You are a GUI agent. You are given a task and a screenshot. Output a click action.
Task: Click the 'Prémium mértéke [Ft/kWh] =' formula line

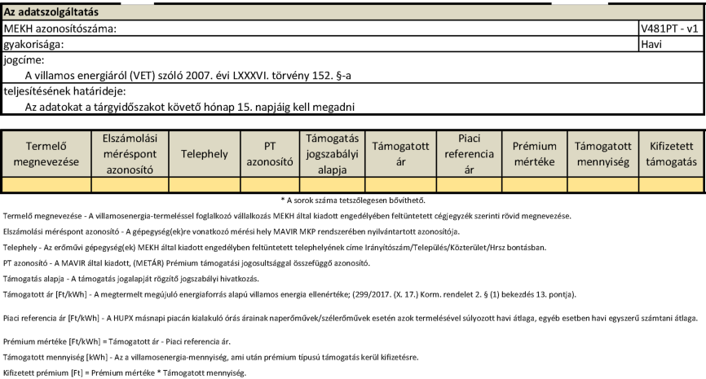(117, 342)
